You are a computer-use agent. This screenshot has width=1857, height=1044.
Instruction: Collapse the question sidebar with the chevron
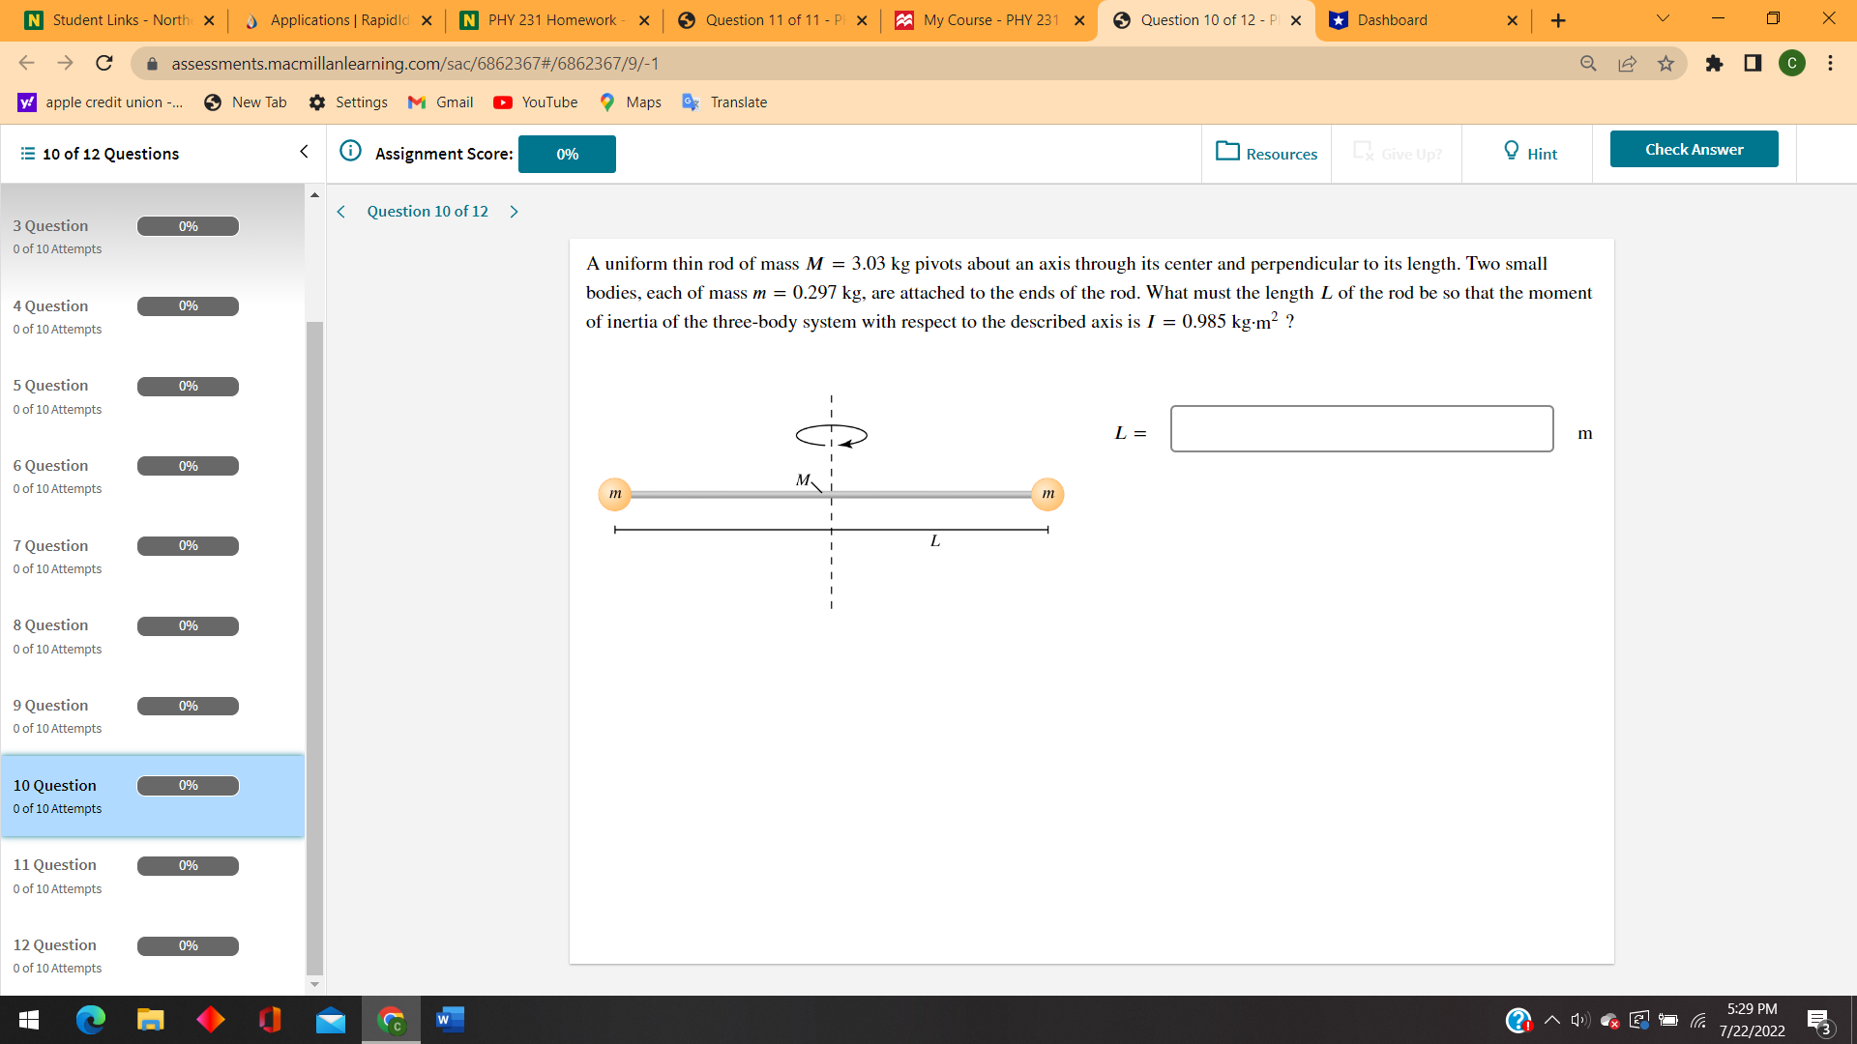tap(304, 152)
